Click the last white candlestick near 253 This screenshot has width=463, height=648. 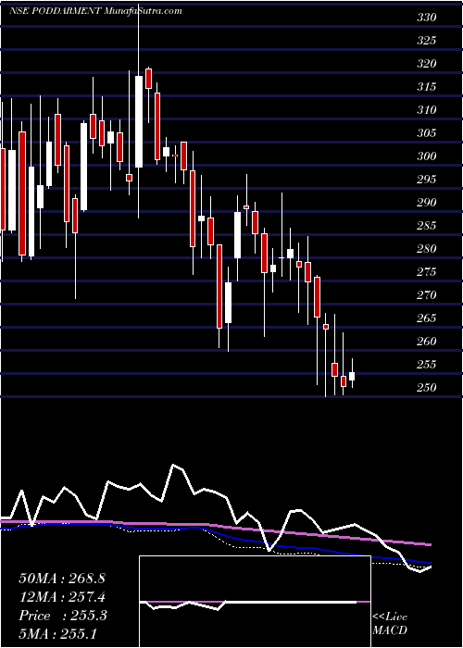tap(352, 376)
